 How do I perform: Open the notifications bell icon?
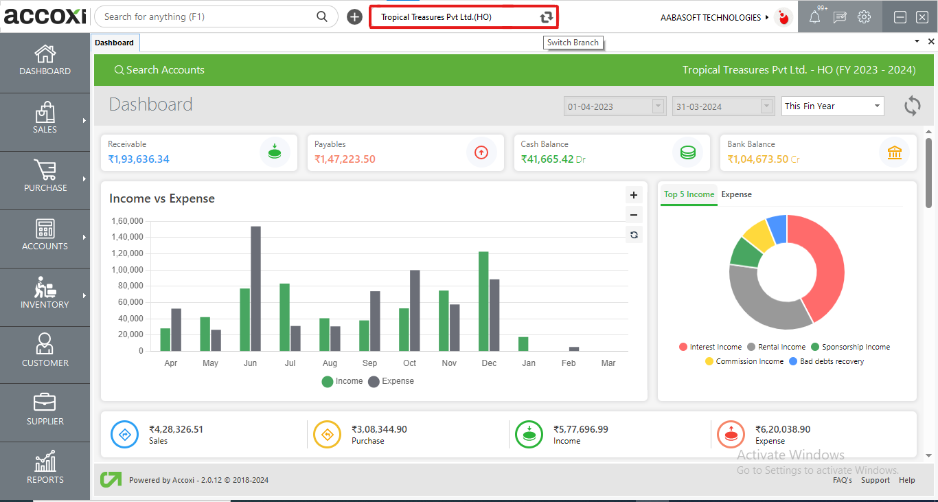(815, 18)
